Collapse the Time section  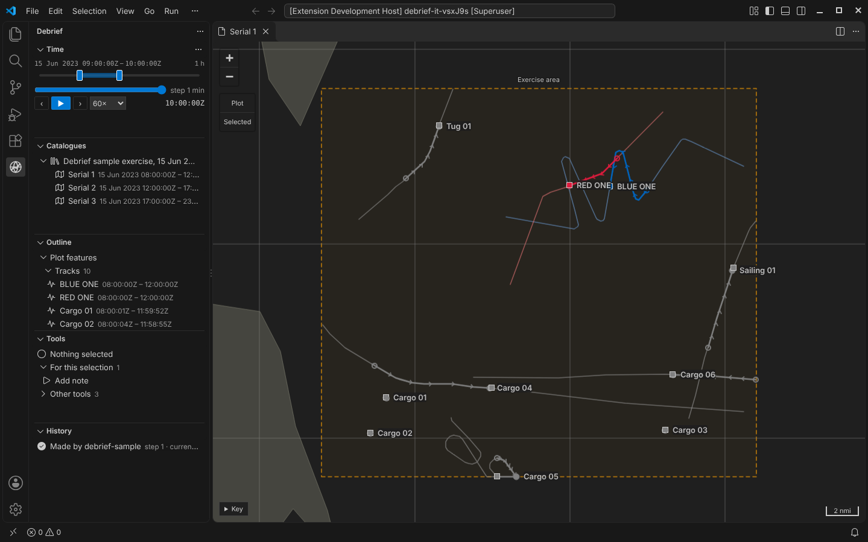[40, 49]
